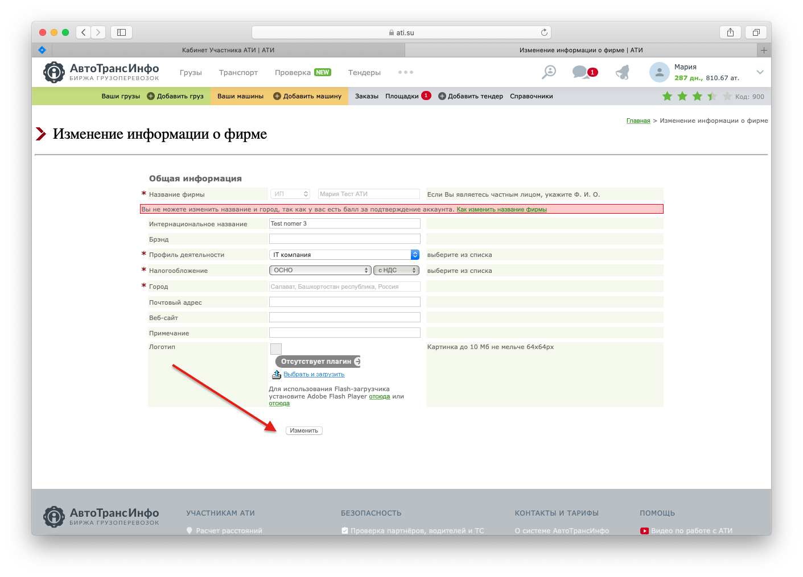Click the AutoTransInfo logo in header
This screenshot has height=577, width=803.
(x=101, y=72)
